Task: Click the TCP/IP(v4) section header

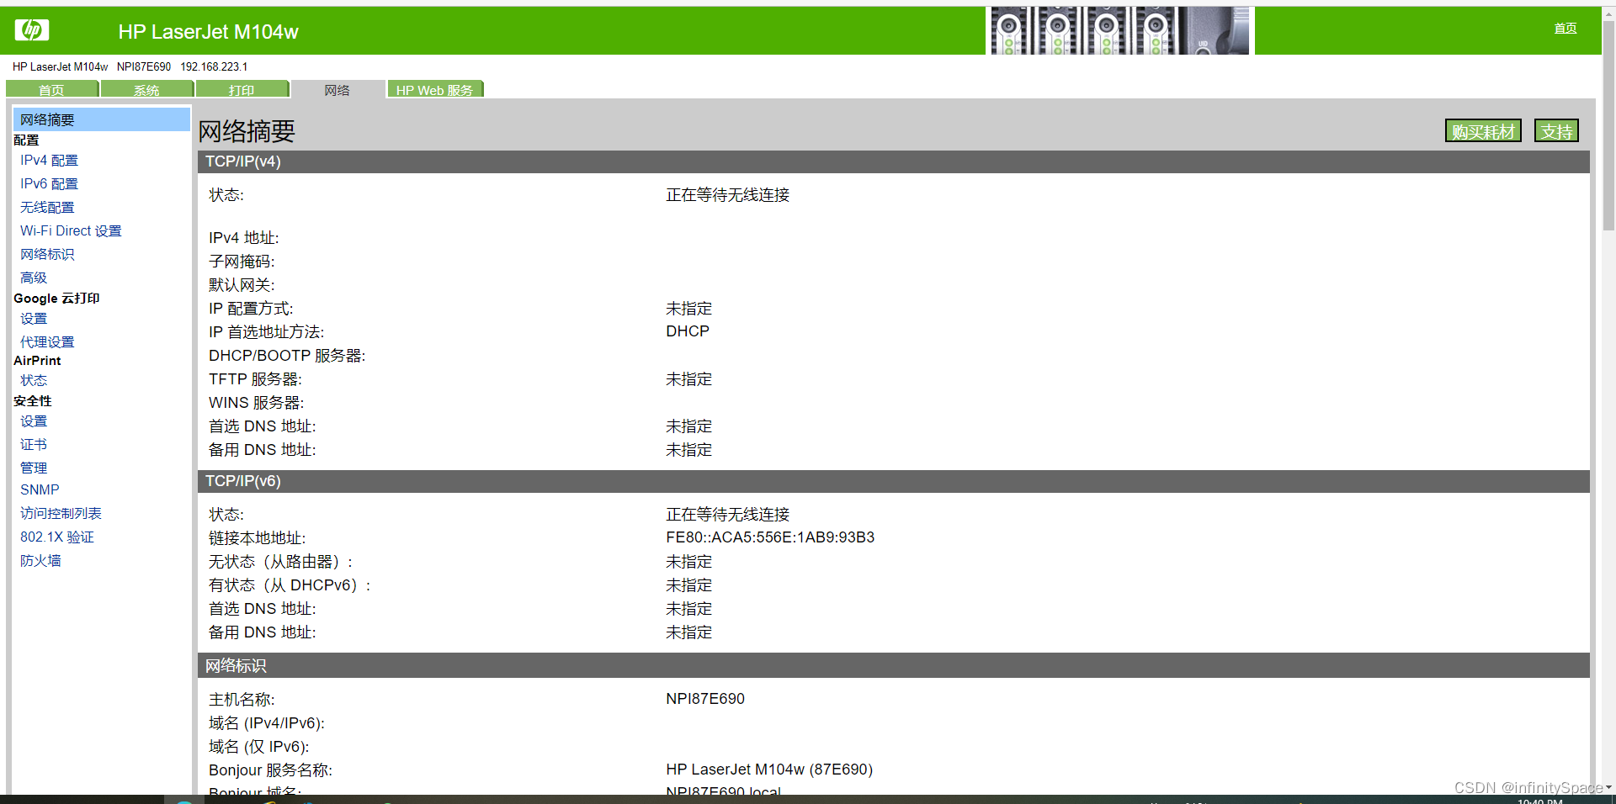Action: [893, 161]
